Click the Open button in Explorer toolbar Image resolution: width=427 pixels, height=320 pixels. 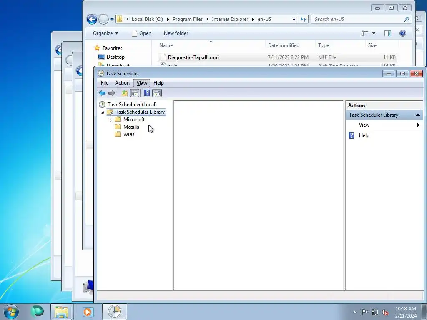tap(141, 33)
